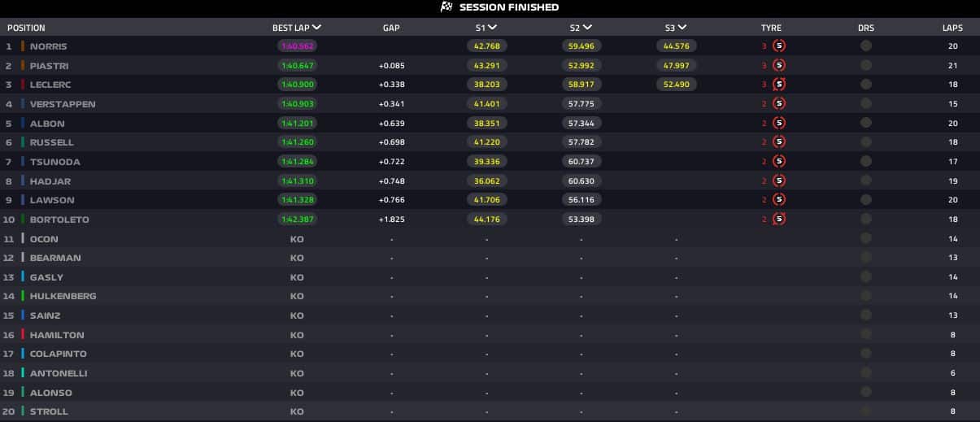Select the Antonelli driver name
Viewport: 980px width, 422px height.
click(x=59, y=373)
